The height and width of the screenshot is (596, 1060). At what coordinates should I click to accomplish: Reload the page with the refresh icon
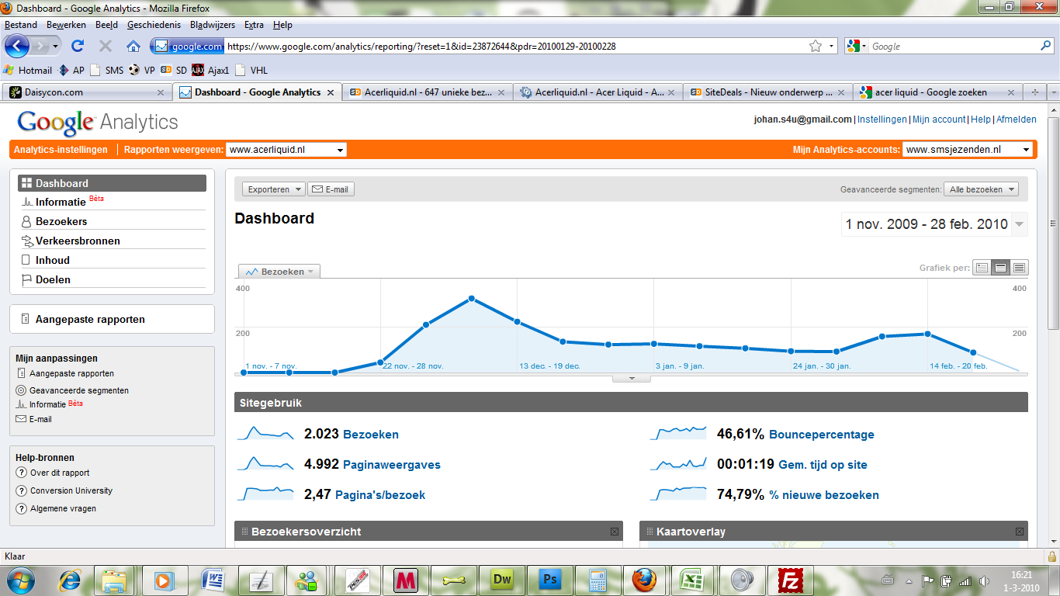point(78,46)
